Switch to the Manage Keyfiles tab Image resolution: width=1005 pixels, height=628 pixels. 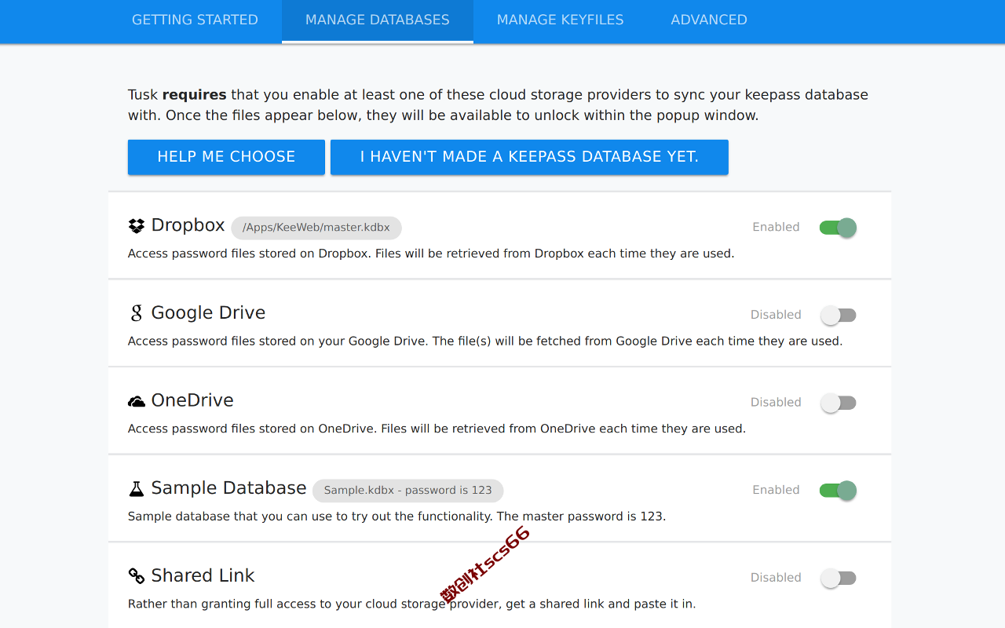[x=561, y=20]
